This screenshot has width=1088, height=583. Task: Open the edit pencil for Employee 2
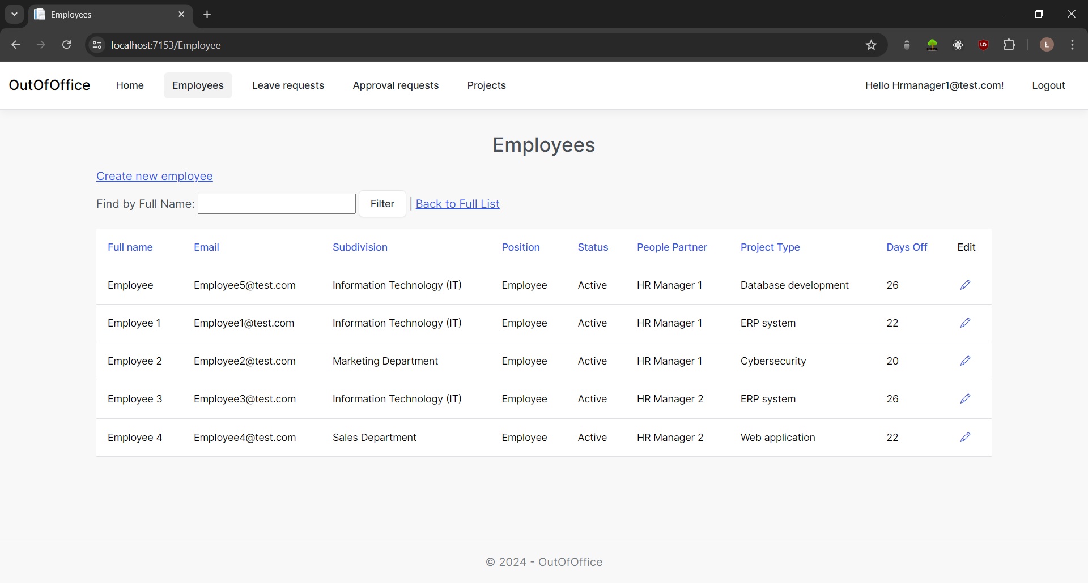965,361
